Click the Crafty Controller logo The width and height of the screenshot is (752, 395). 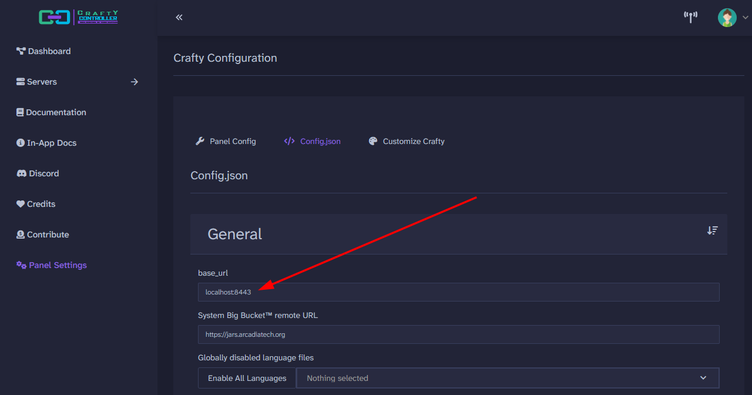point(78,17)
